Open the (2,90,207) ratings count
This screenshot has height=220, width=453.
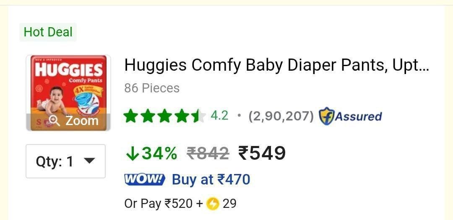click(281, 116)
